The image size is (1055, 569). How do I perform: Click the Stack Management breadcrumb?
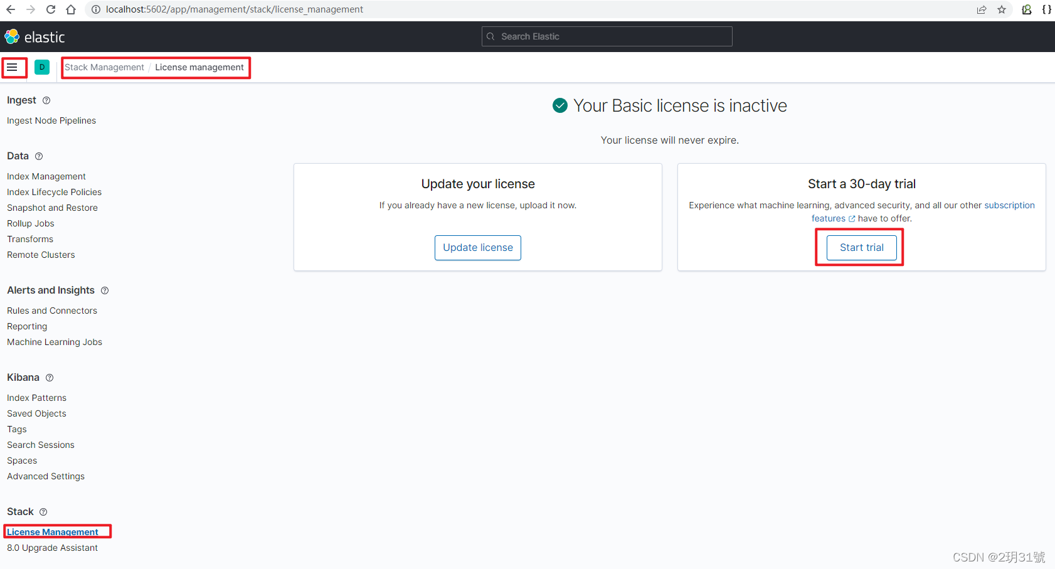(x=104, y=67)
